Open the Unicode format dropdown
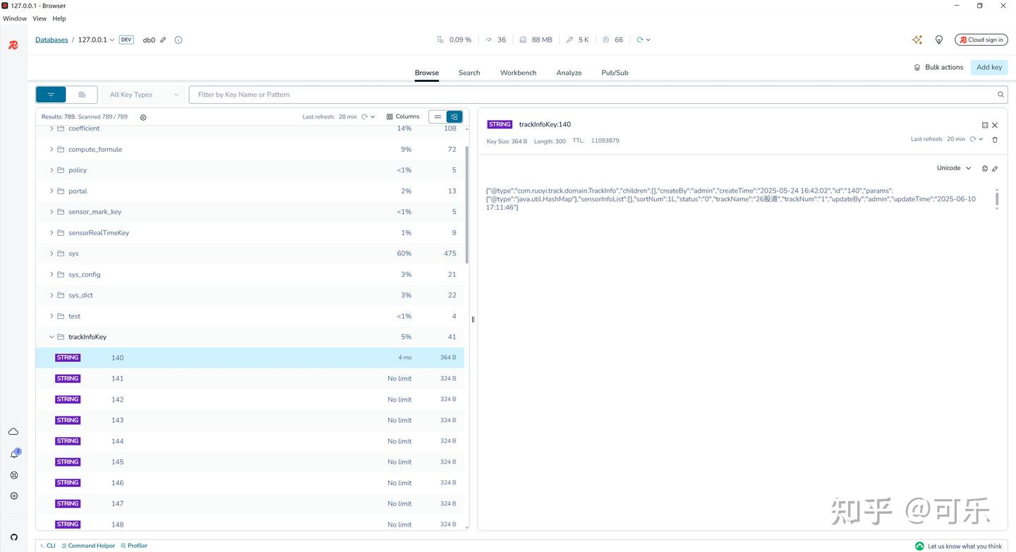Screen dimensions: 1016x552 point(954,169)
